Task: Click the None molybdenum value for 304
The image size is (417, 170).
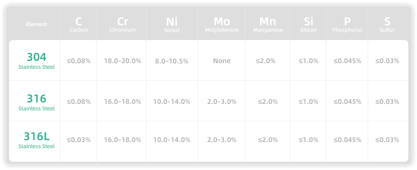Action: point(222,61)
